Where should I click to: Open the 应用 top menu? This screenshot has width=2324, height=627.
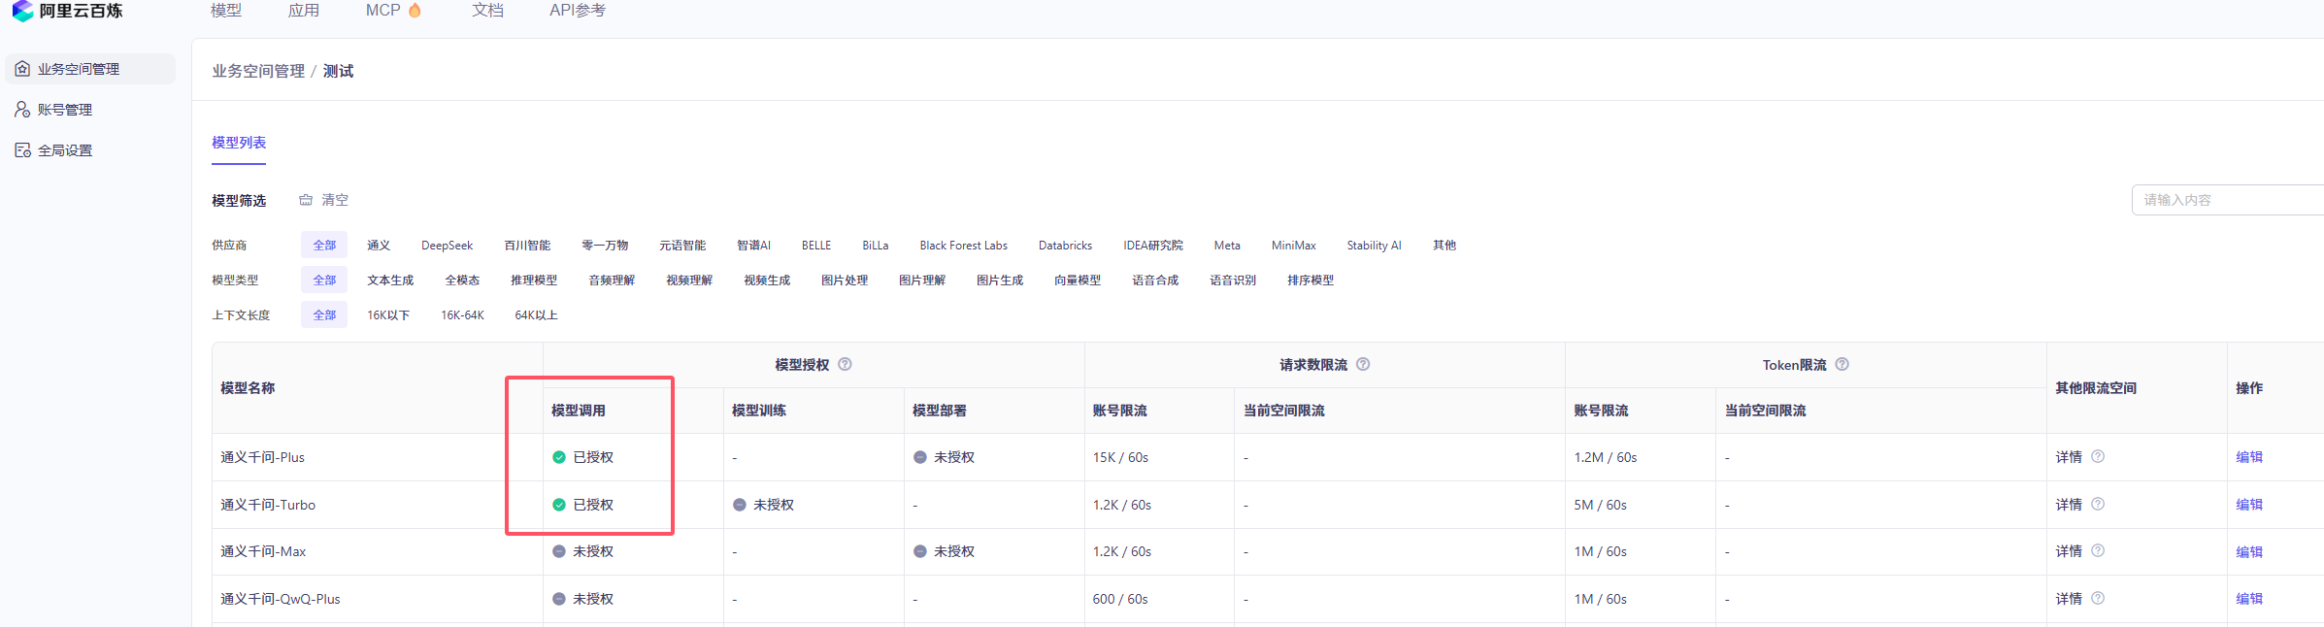pyautogui.click(x=304, y=10)
